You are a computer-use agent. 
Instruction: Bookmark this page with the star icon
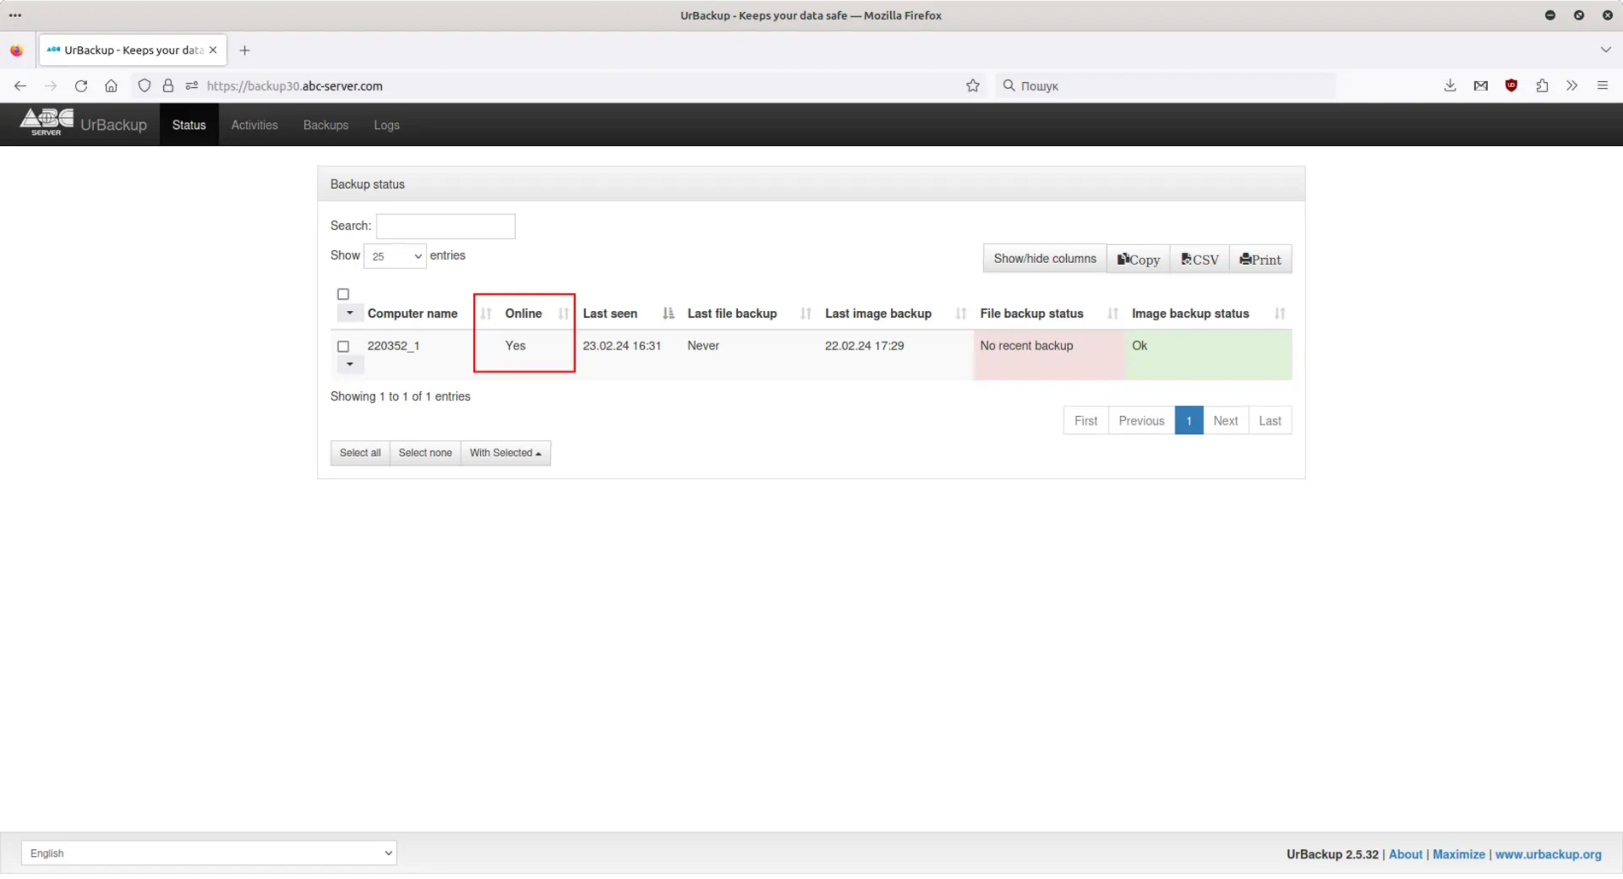(x=973, y=85)
